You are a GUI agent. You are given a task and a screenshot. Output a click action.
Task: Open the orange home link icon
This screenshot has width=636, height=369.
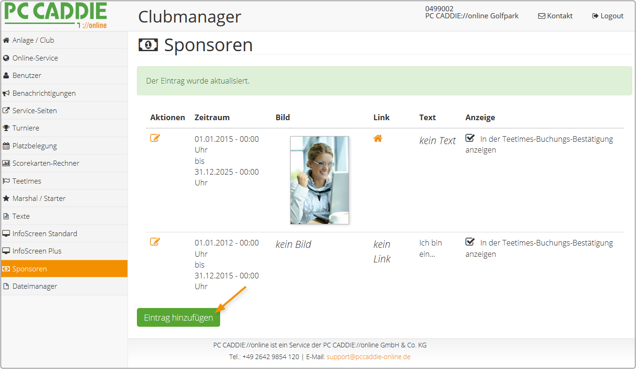click(378, 138)
